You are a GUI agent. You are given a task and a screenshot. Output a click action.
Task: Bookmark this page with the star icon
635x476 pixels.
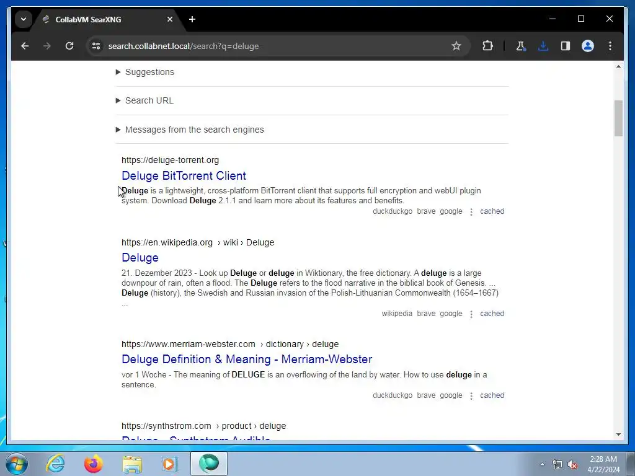click(456, 46)
